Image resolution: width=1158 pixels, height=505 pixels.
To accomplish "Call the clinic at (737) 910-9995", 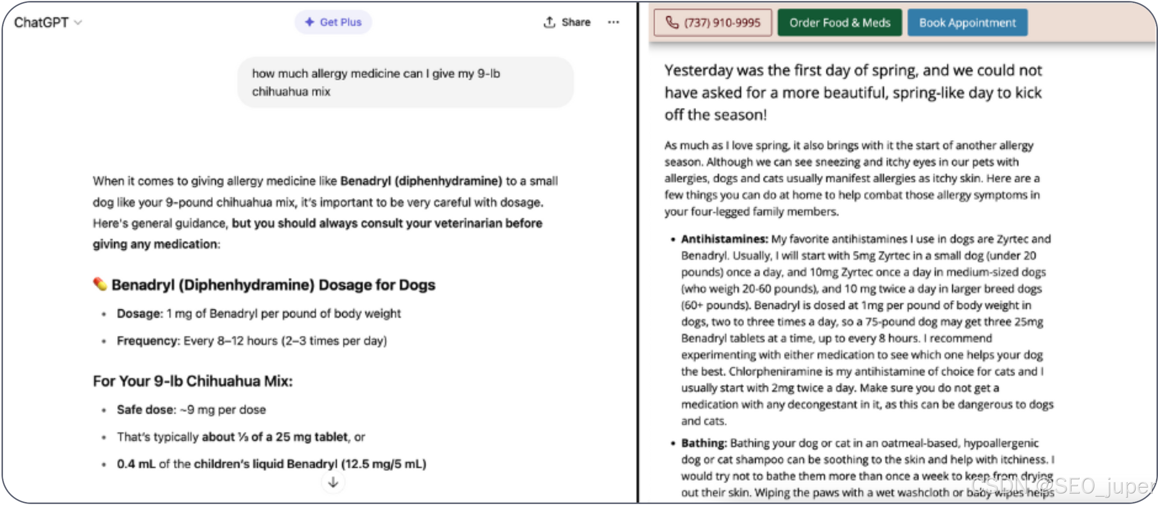I will click(x=713, y=23).
